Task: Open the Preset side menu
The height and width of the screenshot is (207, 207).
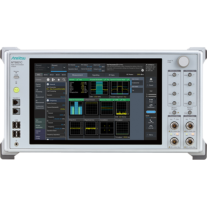Action: [x=151, y=85]
